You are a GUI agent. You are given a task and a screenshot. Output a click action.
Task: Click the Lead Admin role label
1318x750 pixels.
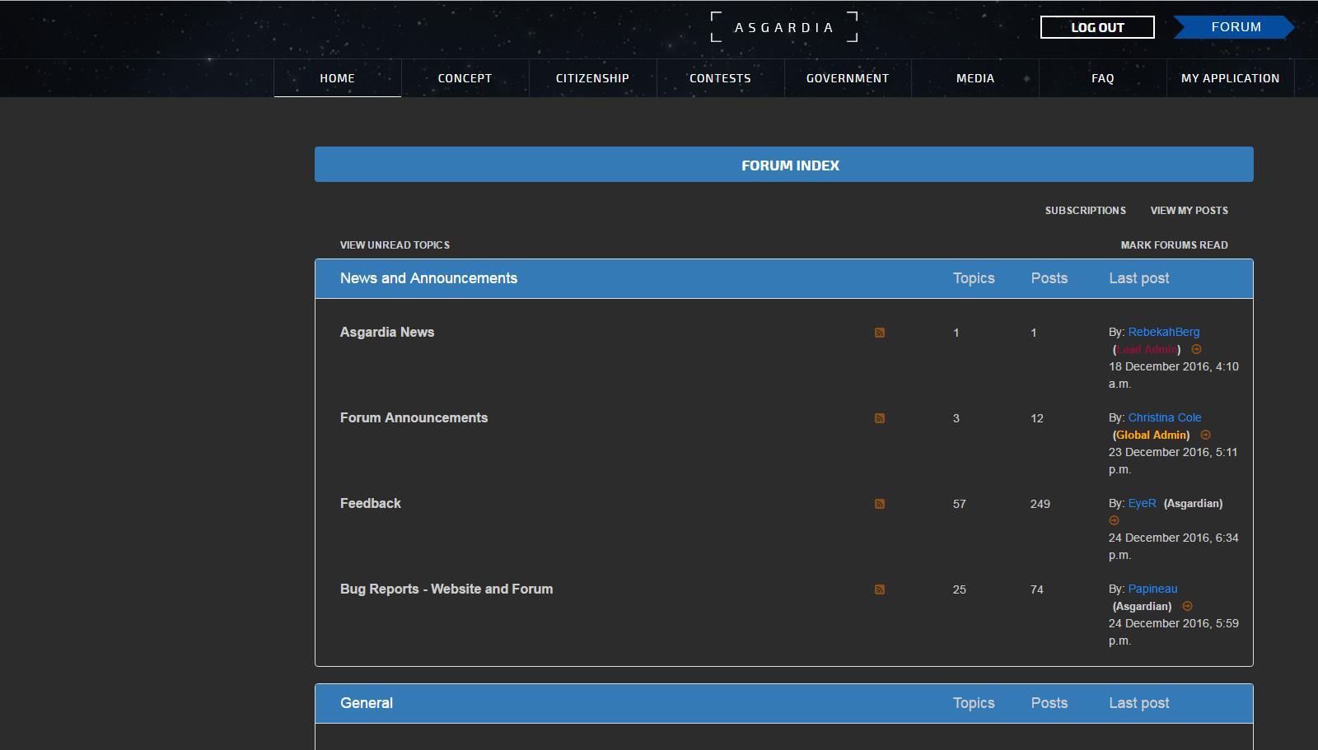[x=1147, y=349]
